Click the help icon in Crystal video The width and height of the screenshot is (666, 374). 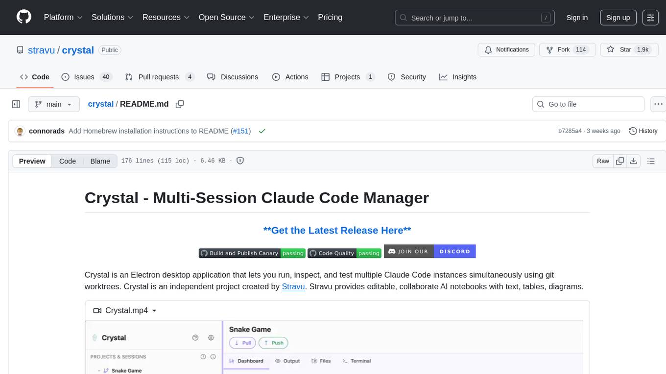click(195, 338)
